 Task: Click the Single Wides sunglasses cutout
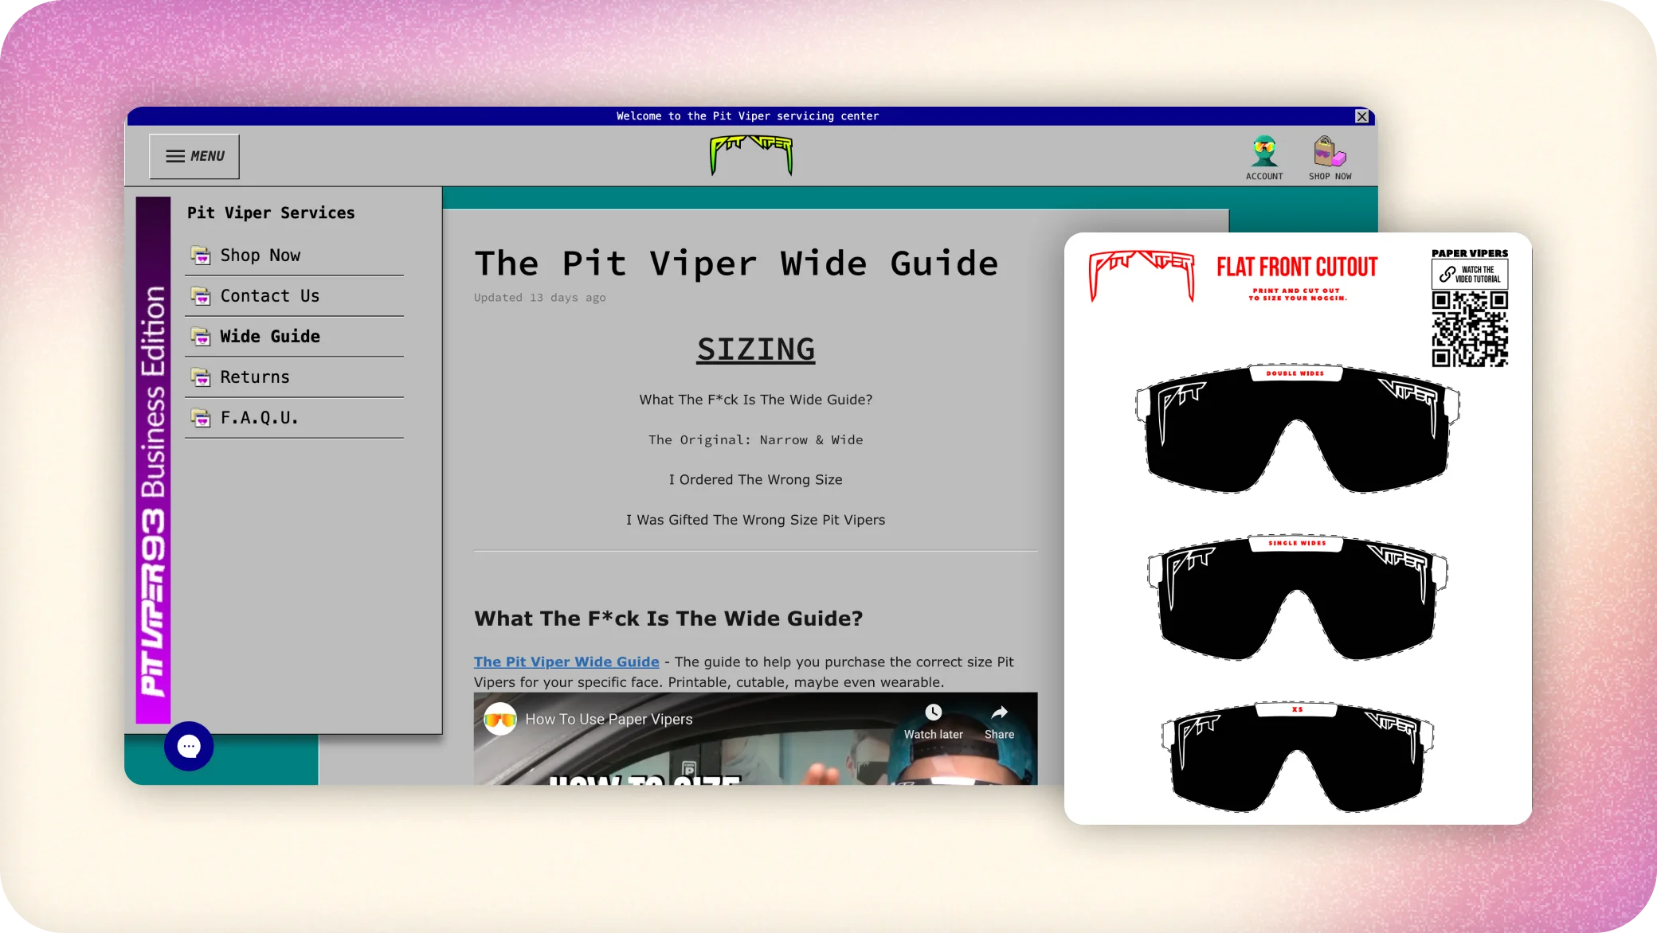pos(1297,598)
